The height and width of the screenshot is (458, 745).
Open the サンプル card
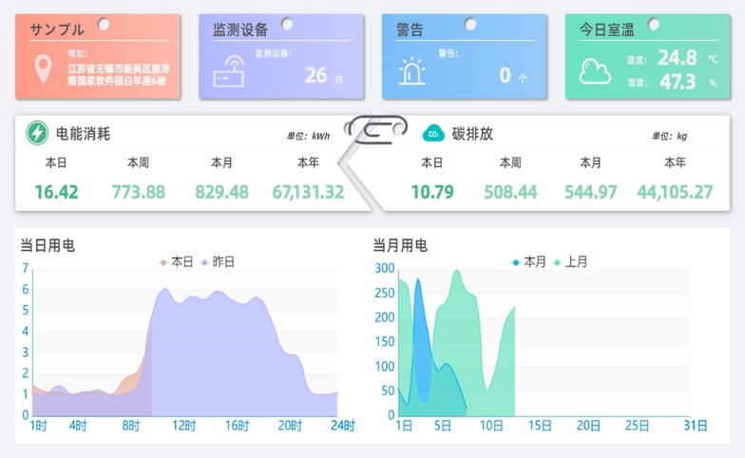pyautogui.click(x=98, y=57)
